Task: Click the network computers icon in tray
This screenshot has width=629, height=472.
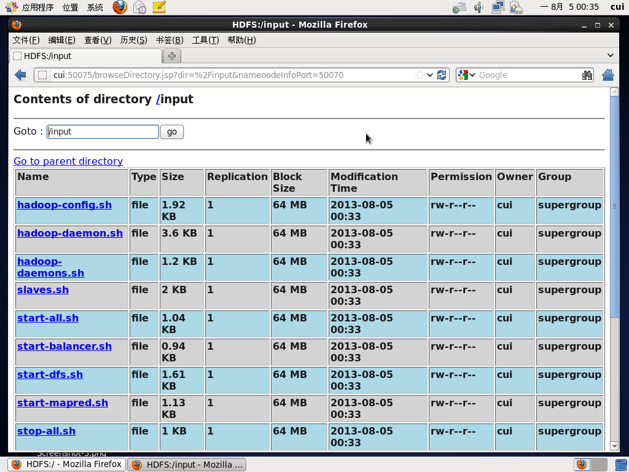Action: point(498,7)
